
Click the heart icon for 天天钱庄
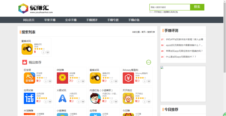(x=149, y=102)
